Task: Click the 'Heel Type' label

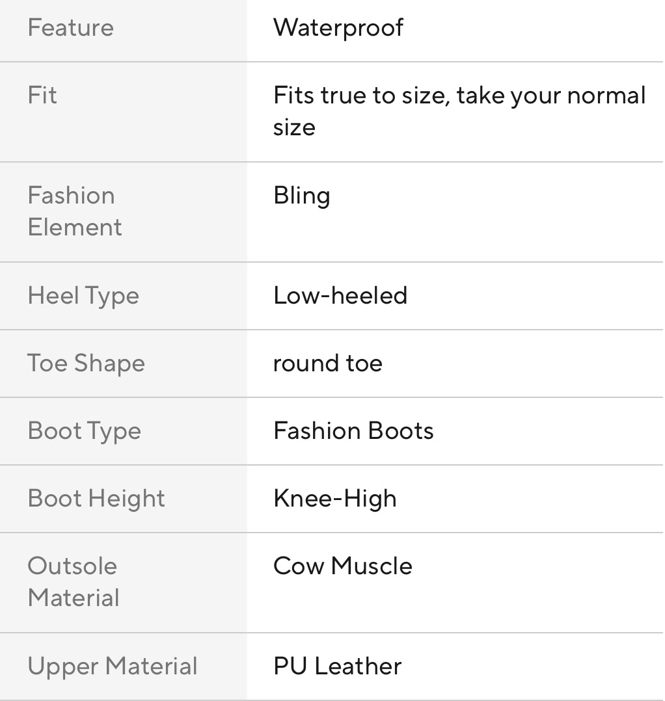Action: click(83, 296)
